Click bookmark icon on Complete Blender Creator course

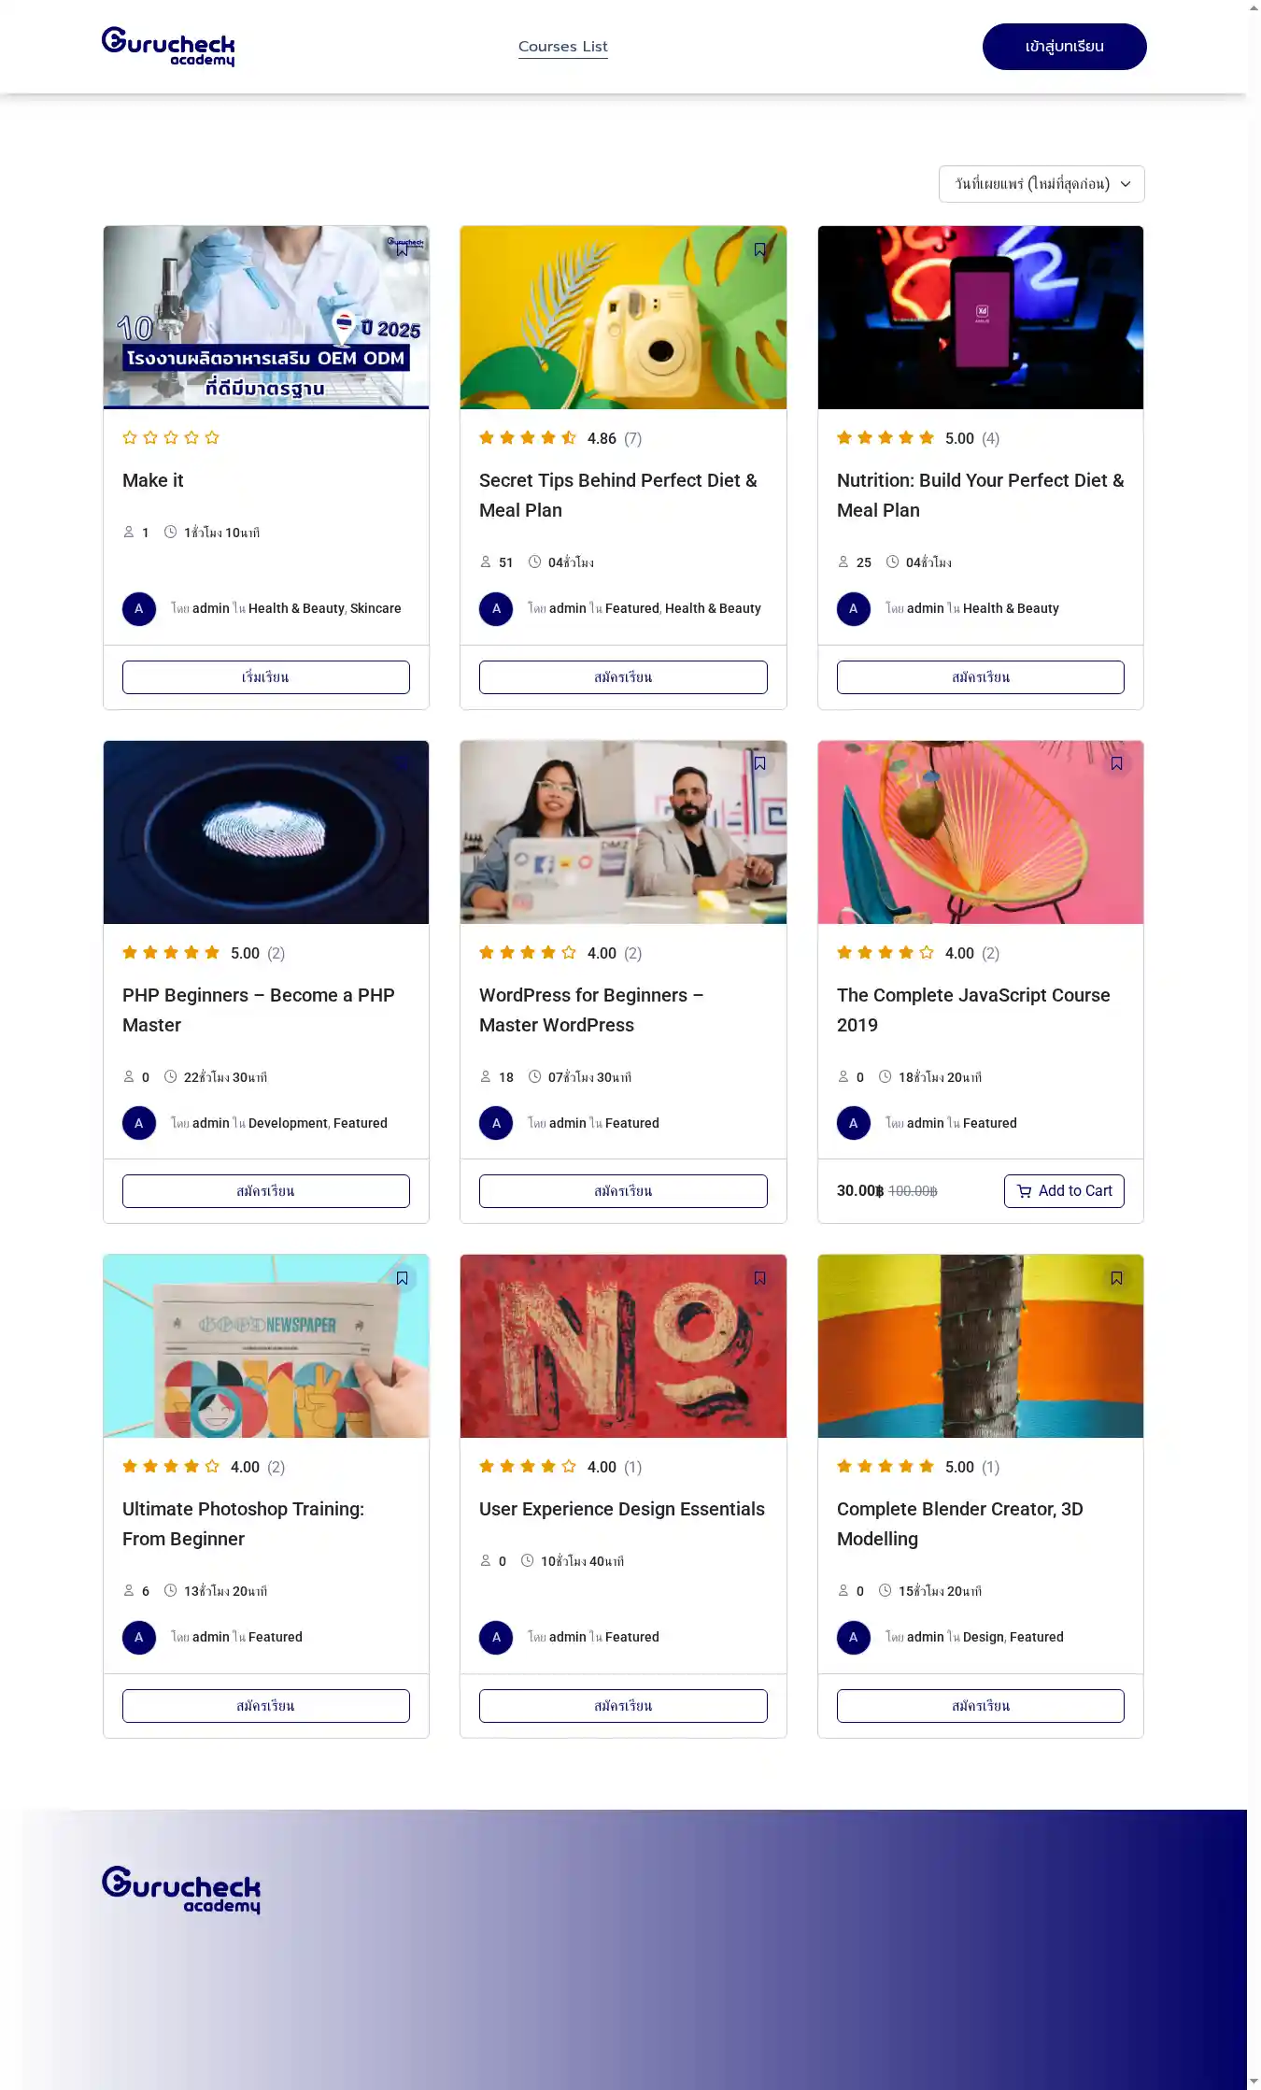click(x=1116, y=1278)
